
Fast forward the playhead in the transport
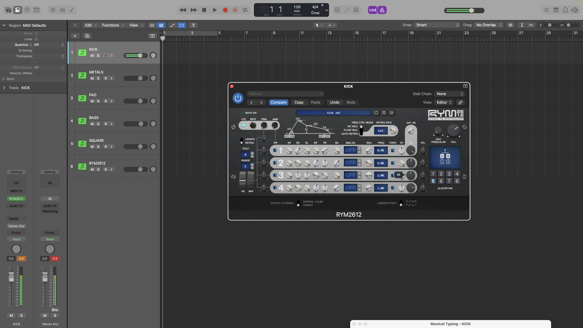193,10
